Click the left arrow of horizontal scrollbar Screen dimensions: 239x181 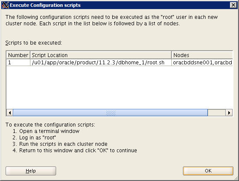(x=10, y=113)
